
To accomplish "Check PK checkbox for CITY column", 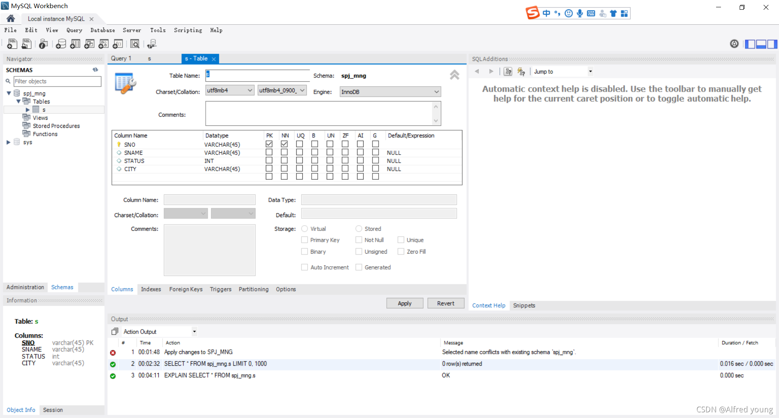I will click(x=269, y=168).
